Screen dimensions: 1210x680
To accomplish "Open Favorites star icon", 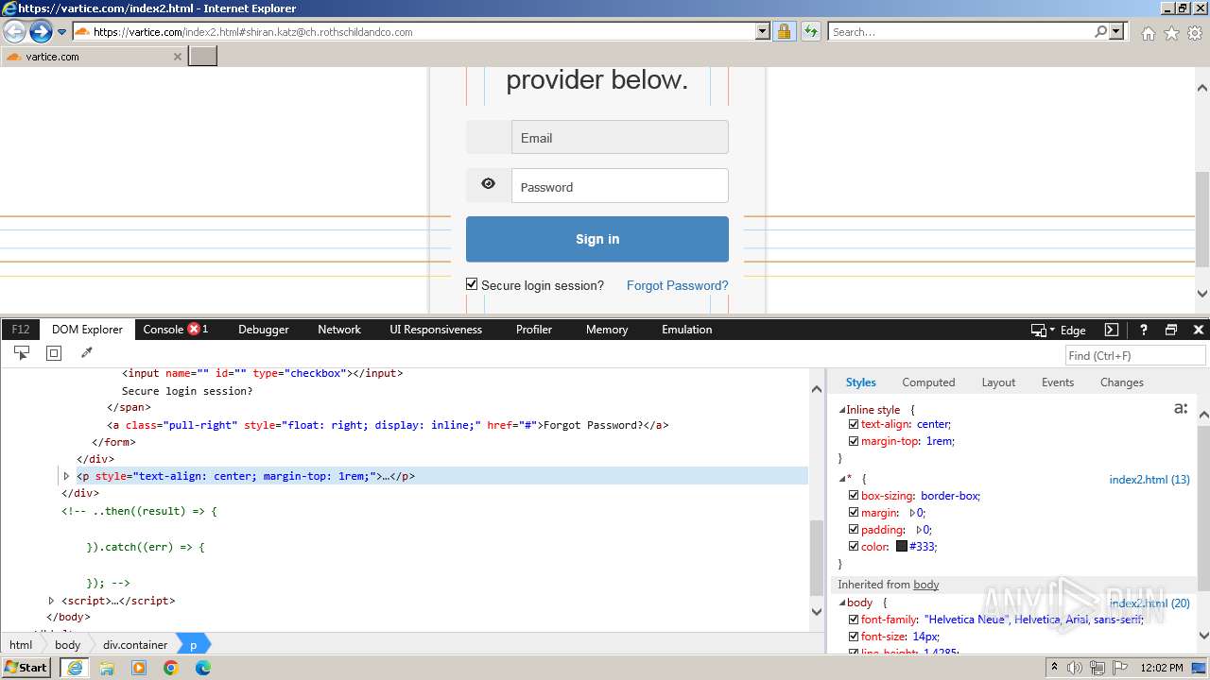I will [x=1171, y=33].
